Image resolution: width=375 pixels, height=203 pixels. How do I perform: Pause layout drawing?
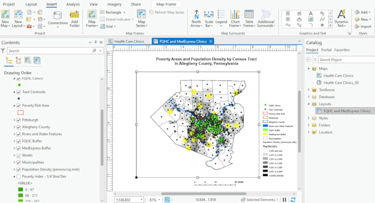[285, 200]
